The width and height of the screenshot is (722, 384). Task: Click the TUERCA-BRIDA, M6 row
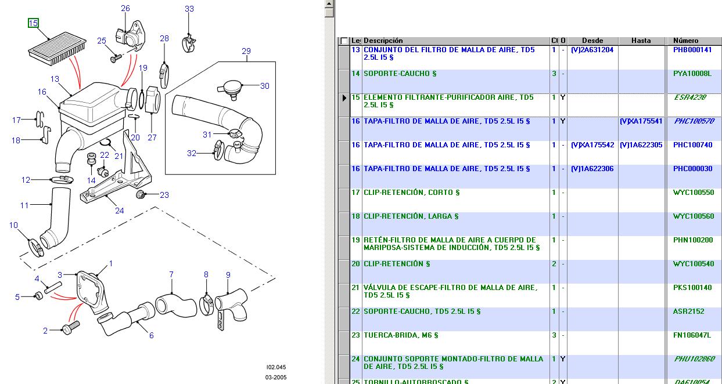(401, 335)
